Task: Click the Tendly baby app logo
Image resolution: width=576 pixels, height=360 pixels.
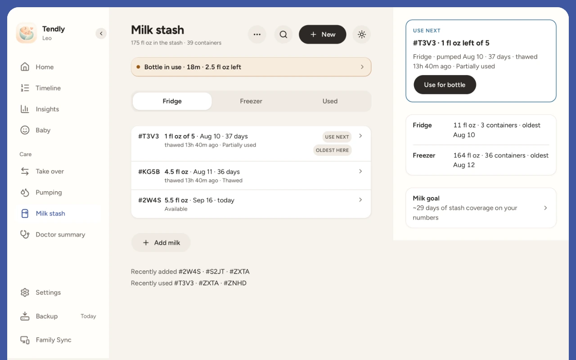Action: tap(27, 33)
